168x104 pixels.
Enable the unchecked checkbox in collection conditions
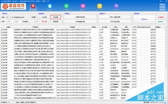point(30,17)
